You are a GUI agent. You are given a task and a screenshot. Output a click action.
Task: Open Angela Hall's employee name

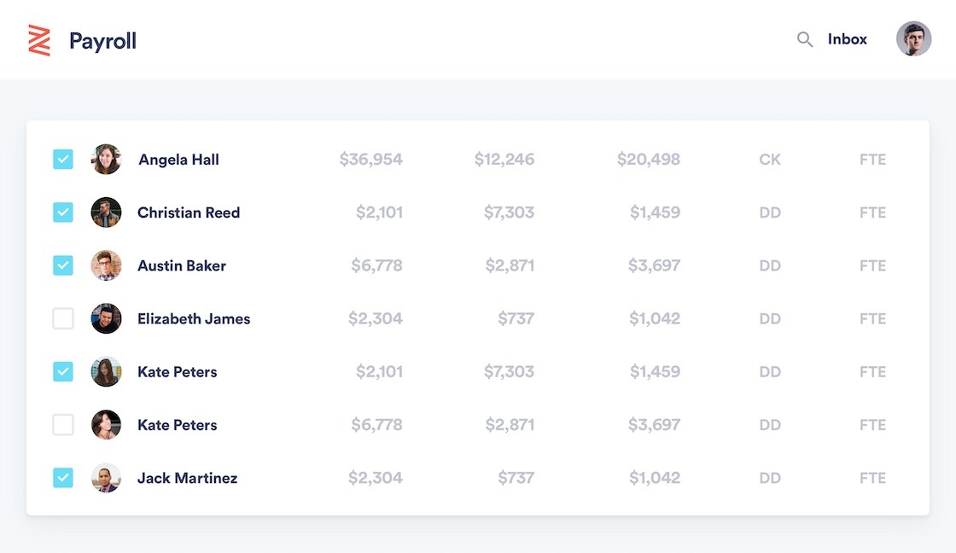pyautogui.click(x=178, y=160)
